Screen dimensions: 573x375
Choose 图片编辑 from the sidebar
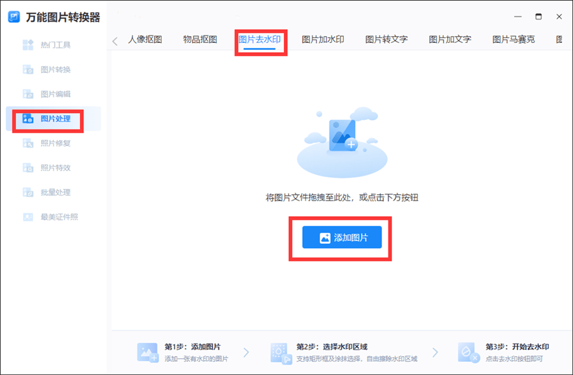tap(56, 94)
